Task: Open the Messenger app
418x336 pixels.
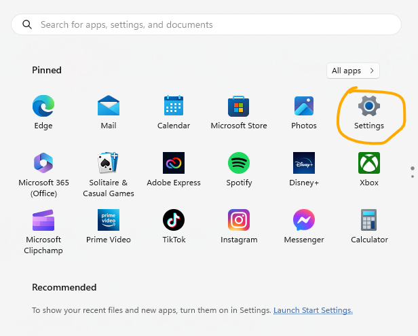Action: pos(304,226)
